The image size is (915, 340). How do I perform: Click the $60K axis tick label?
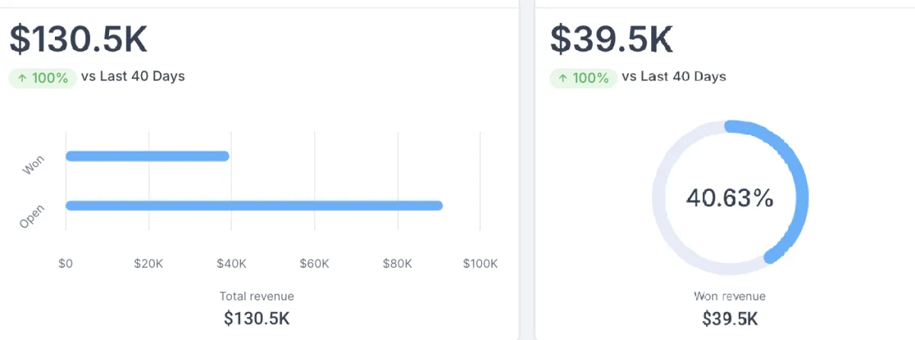[x=314, y=264]
